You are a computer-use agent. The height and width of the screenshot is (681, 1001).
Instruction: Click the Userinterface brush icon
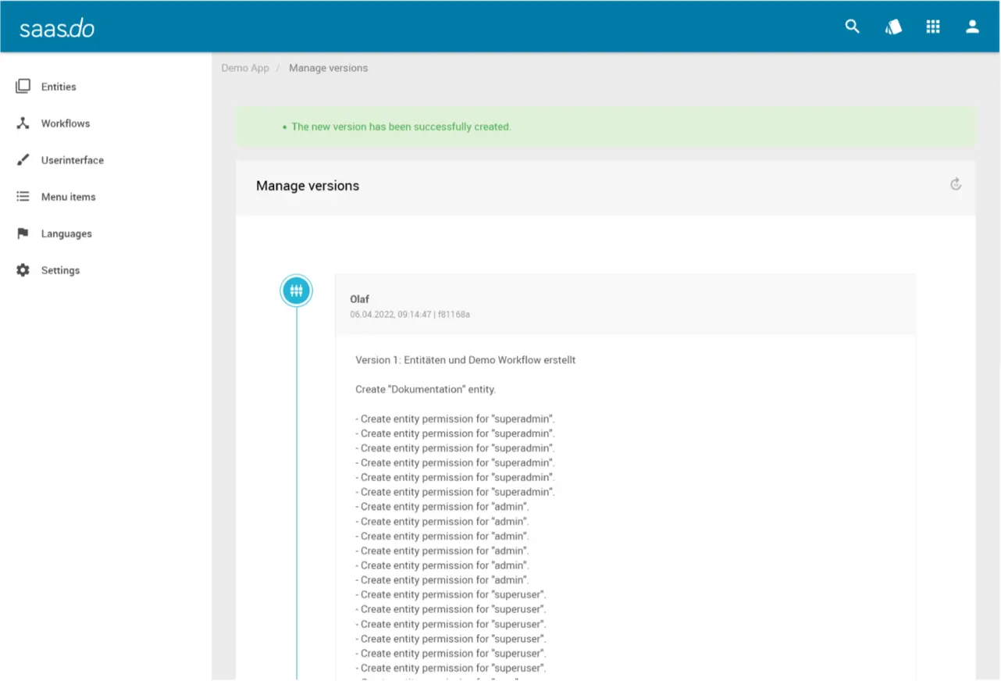23,160
